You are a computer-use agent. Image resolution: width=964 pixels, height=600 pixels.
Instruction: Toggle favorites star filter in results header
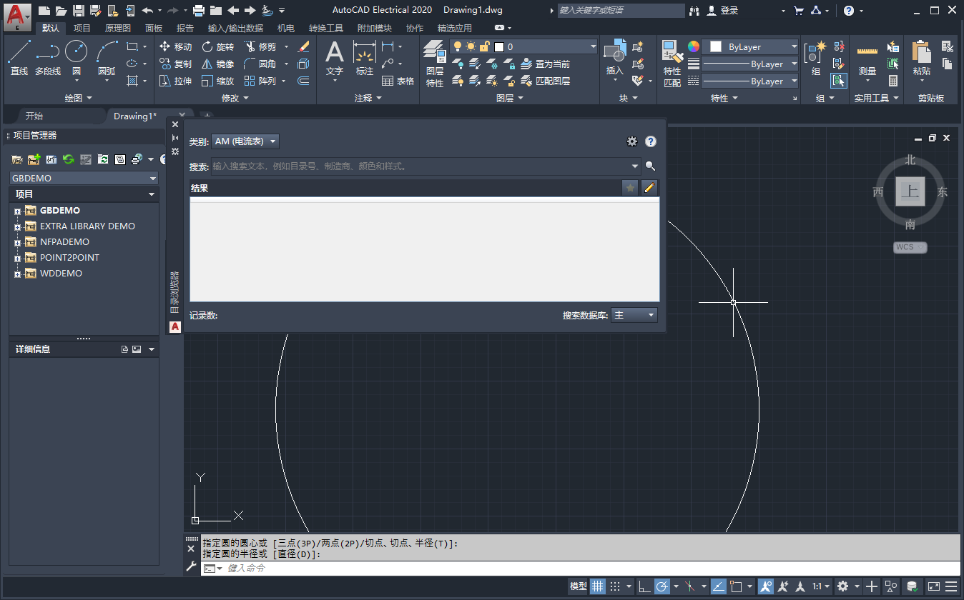point(630,188)
